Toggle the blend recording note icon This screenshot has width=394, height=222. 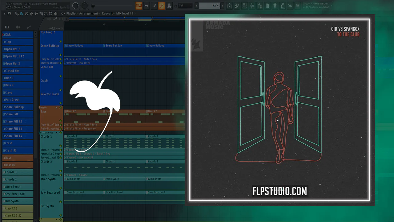pos(154,6)
